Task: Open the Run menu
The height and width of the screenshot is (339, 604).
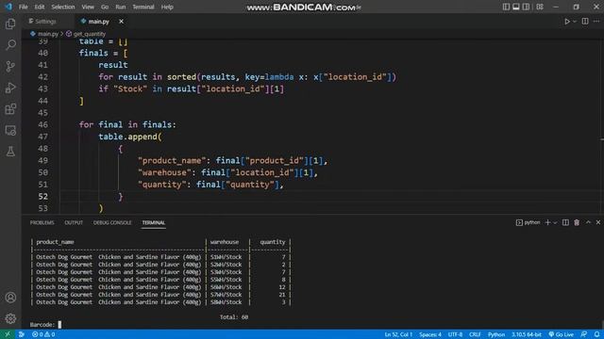Action: point(121,7)
